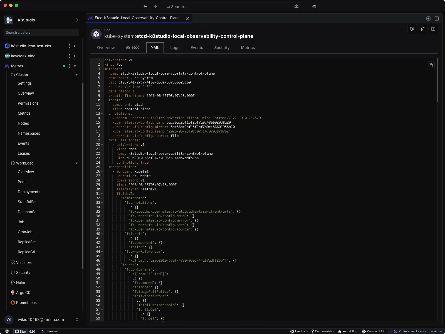The height and width of the screenshot is (334, 445).
Task: Go forward with right arrow
Action: pos(155,6)
